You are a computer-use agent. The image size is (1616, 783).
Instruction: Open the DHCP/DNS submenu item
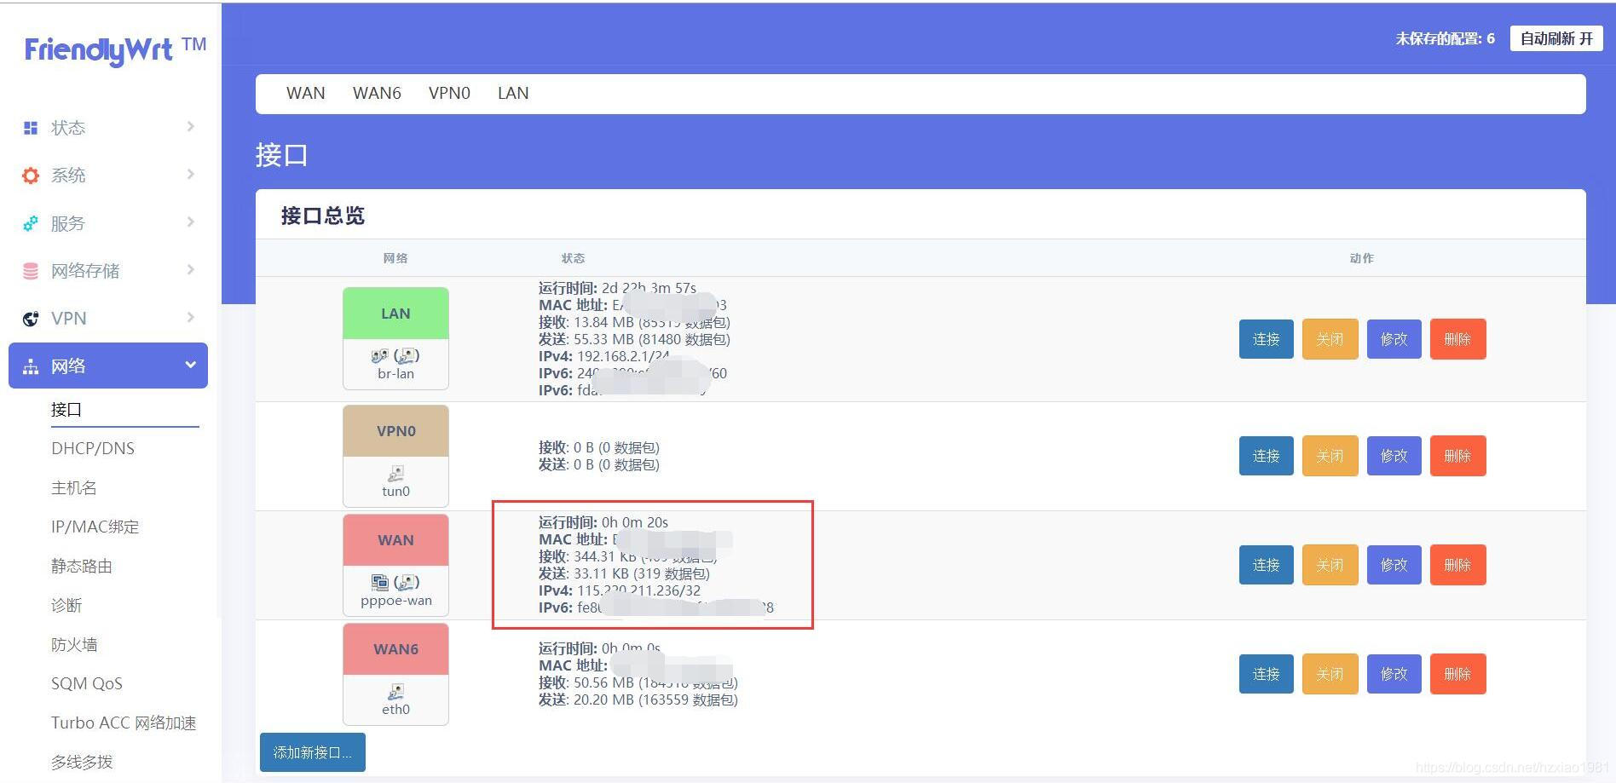[x=93, y=448]
